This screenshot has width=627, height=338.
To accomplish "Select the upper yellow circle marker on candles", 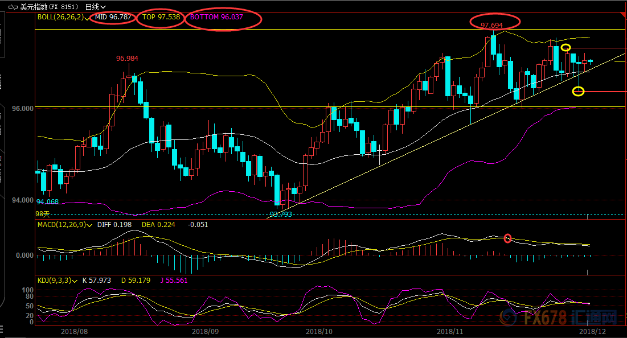I will (565, 48).
